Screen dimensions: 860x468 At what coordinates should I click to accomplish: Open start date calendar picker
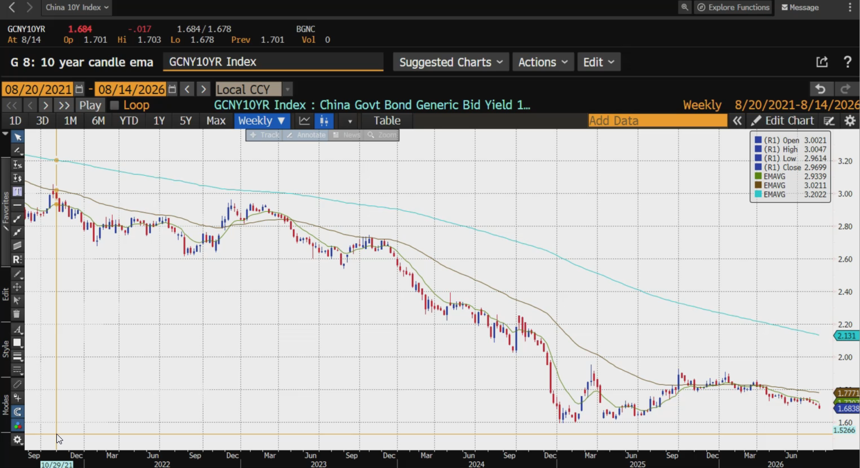79,89
